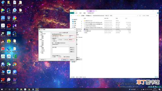Screen dimensions: 162x91
Task: Switch Explorer to large icons view
Action: pyautogui.click(x=157, y=77)
